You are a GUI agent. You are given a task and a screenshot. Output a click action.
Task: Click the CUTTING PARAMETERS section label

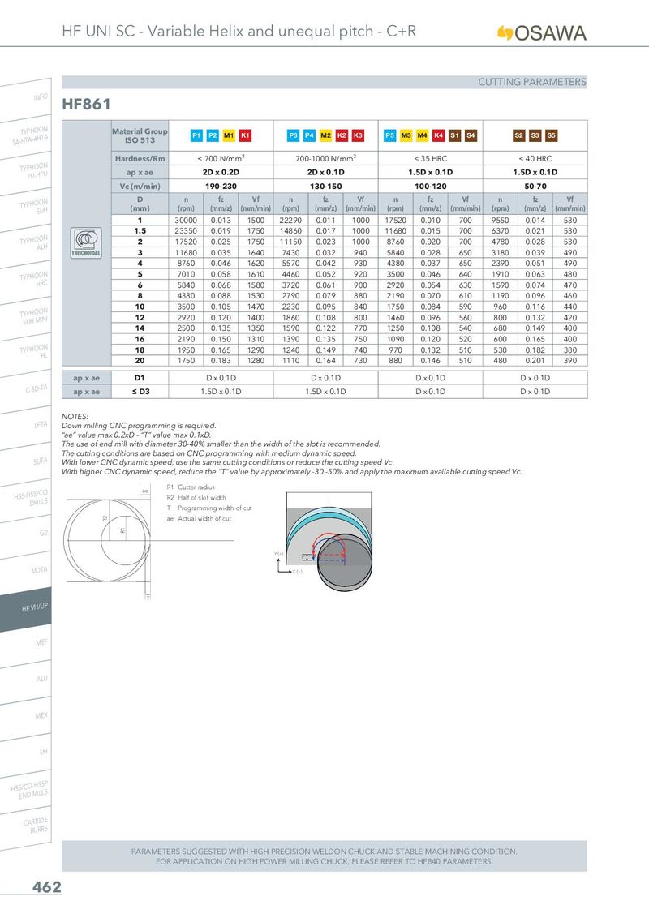[532, 82]
